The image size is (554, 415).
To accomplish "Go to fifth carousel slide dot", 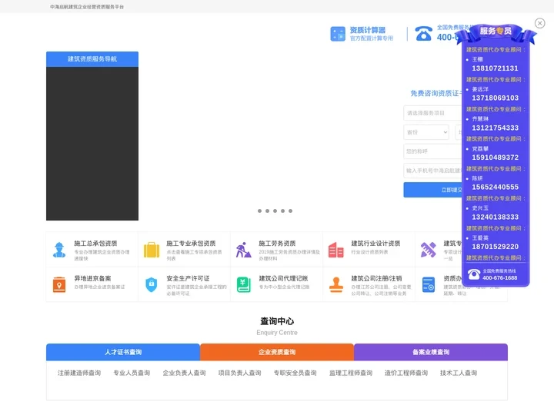I will (x=290, y=211).
